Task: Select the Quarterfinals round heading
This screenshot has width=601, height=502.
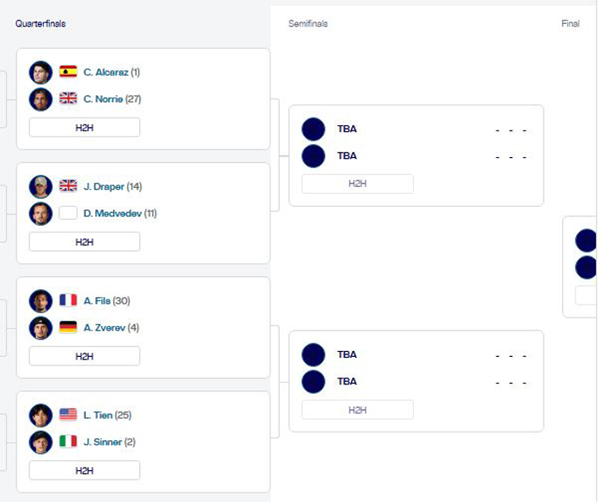Action: tap(40, 24)
